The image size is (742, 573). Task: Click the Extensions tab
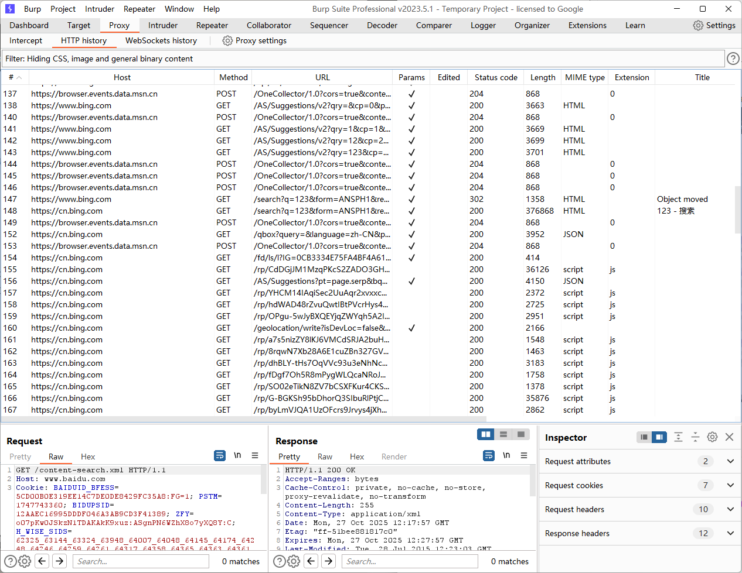tap(587, 25)
